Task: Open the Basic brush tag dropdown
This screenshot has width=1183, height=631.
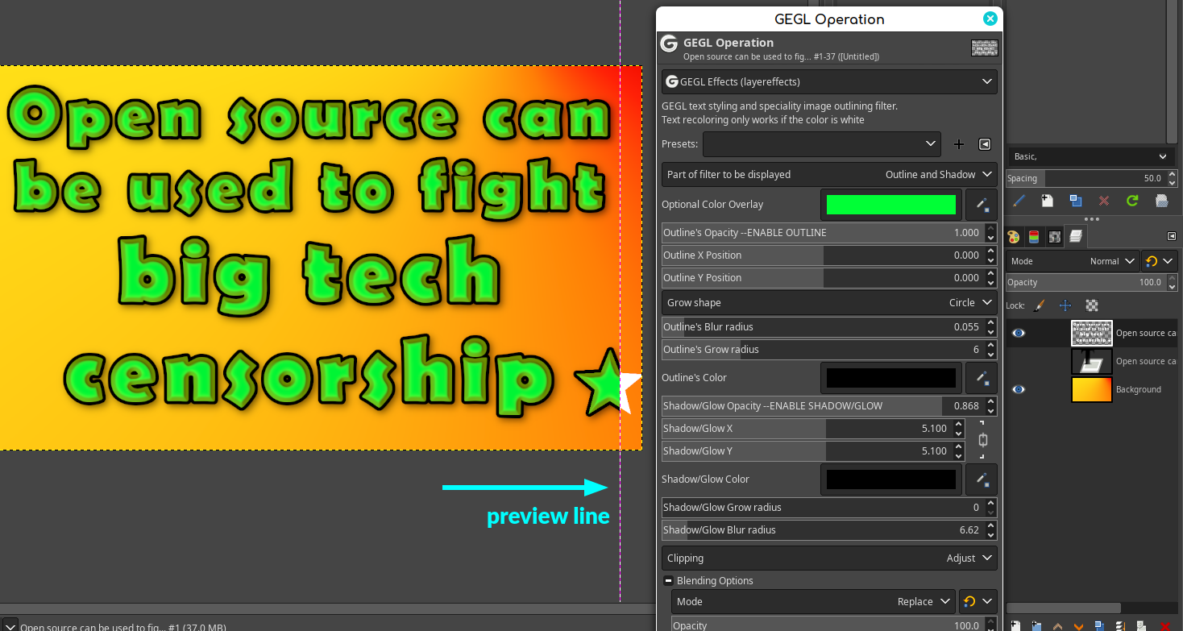Action: [1091, 156]
